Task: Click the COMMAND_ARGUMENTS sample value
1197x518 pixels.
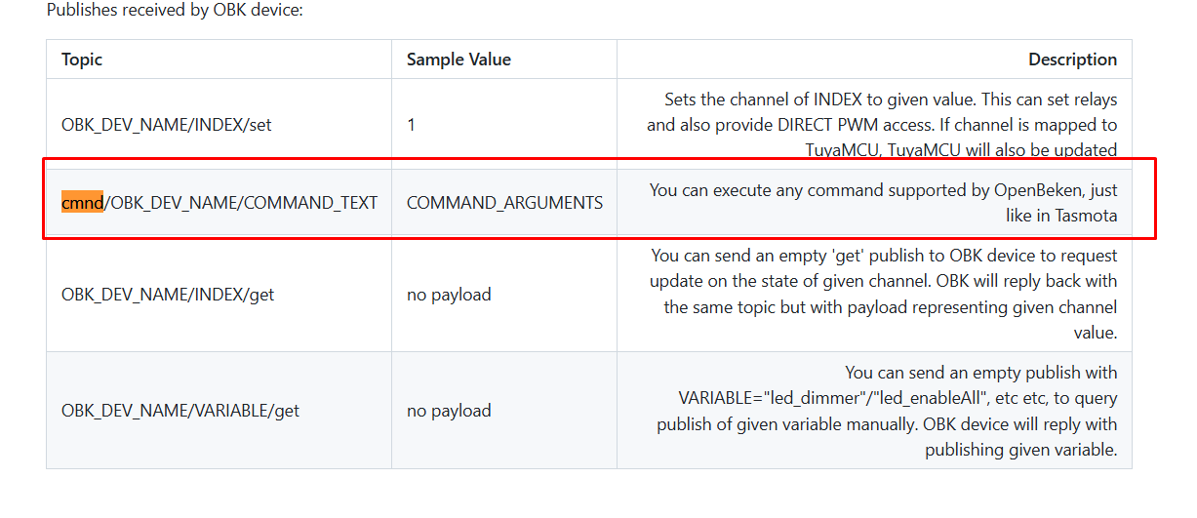Action: pyautogui.click(x=504, y=203)
